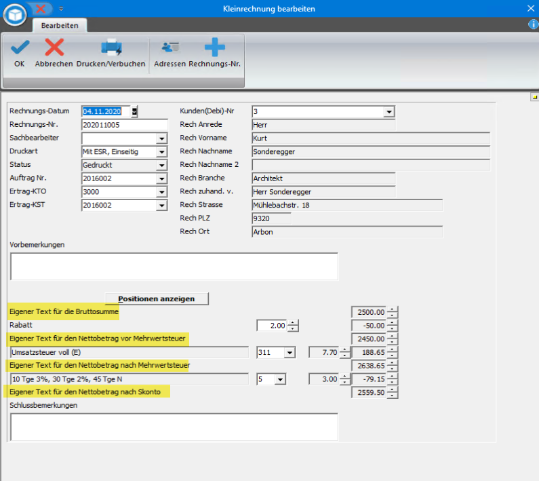The width and height of the screenshot is (539, 481).
Task: Click the Rech Ort field Arbon
Action: pos(347,232)
